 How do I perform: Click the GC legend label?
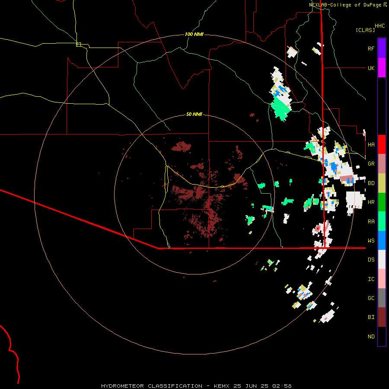(x=371, y=298)
